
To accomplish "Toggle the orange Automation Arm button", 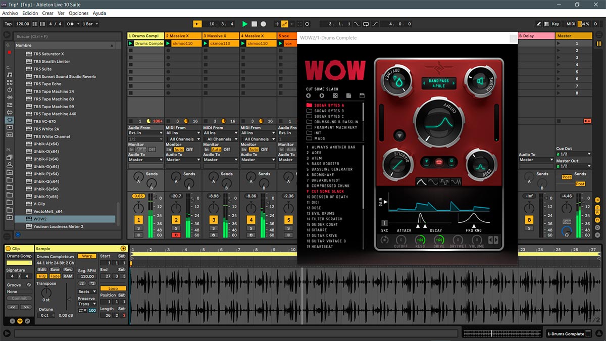I will (x=285, y=24).
